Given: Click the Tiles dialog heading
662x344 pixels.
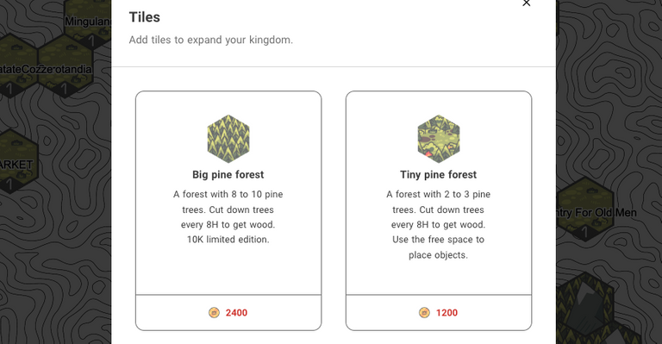Looking at the screenshot, I should (x=145, y=17).
